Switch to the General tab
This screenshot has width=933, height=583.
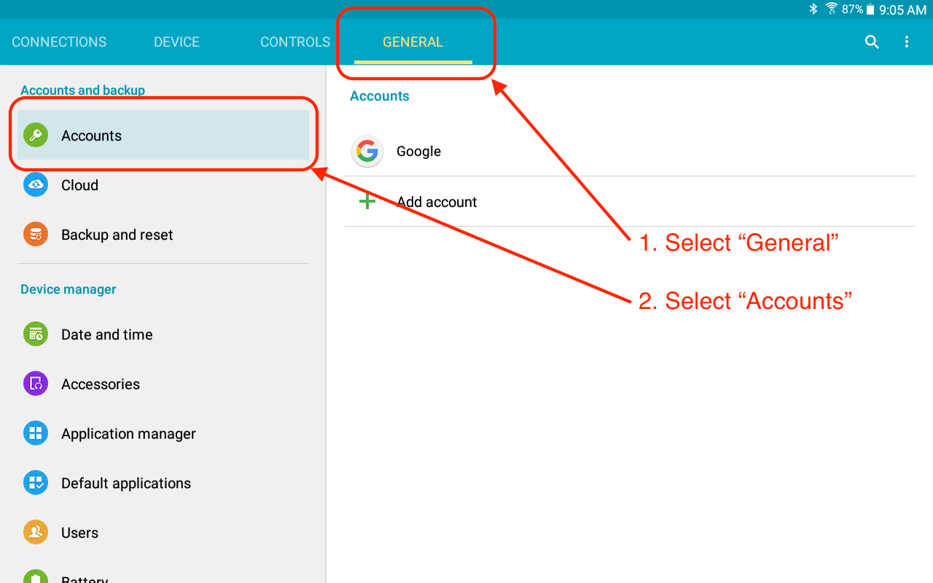(x=413, y=42)
